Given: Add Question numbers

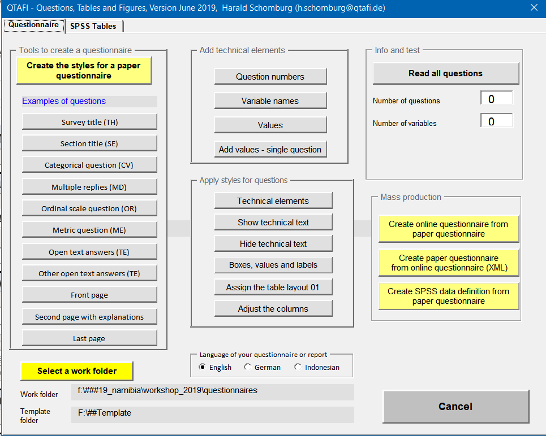Looking at the screenshot, I should point(270,76).
